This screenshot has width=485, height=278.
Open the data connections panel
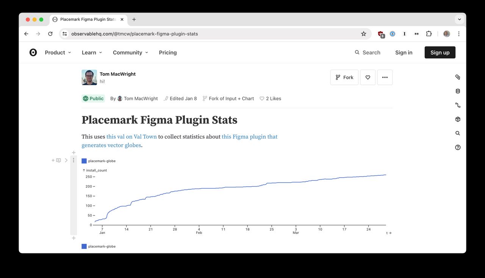(457, 105)
